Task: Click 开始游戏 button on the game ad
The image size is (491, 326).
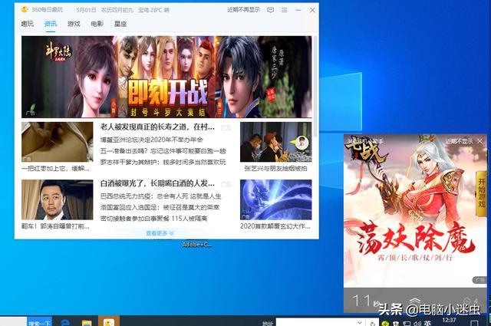Action: coord(481,193)
